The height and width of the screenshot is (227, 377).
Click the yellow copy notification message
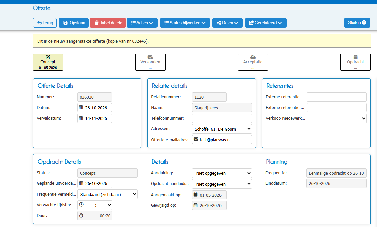pos(202,41)
